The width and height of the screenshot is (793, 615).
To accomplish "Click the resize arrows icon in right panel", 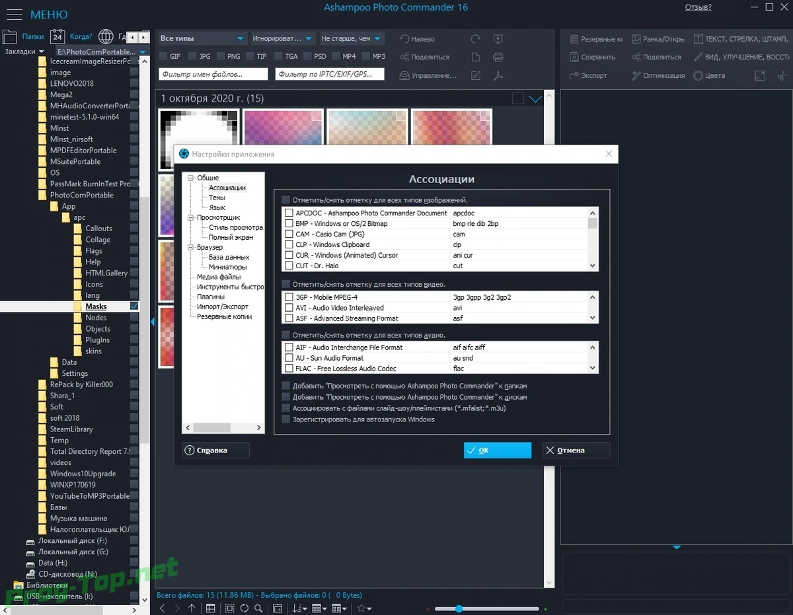I will [x=760, y=76].
